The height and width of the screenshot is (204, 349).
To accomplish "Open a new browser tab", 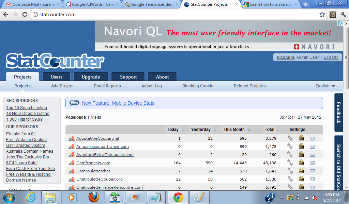I will (x=306, y=4).
